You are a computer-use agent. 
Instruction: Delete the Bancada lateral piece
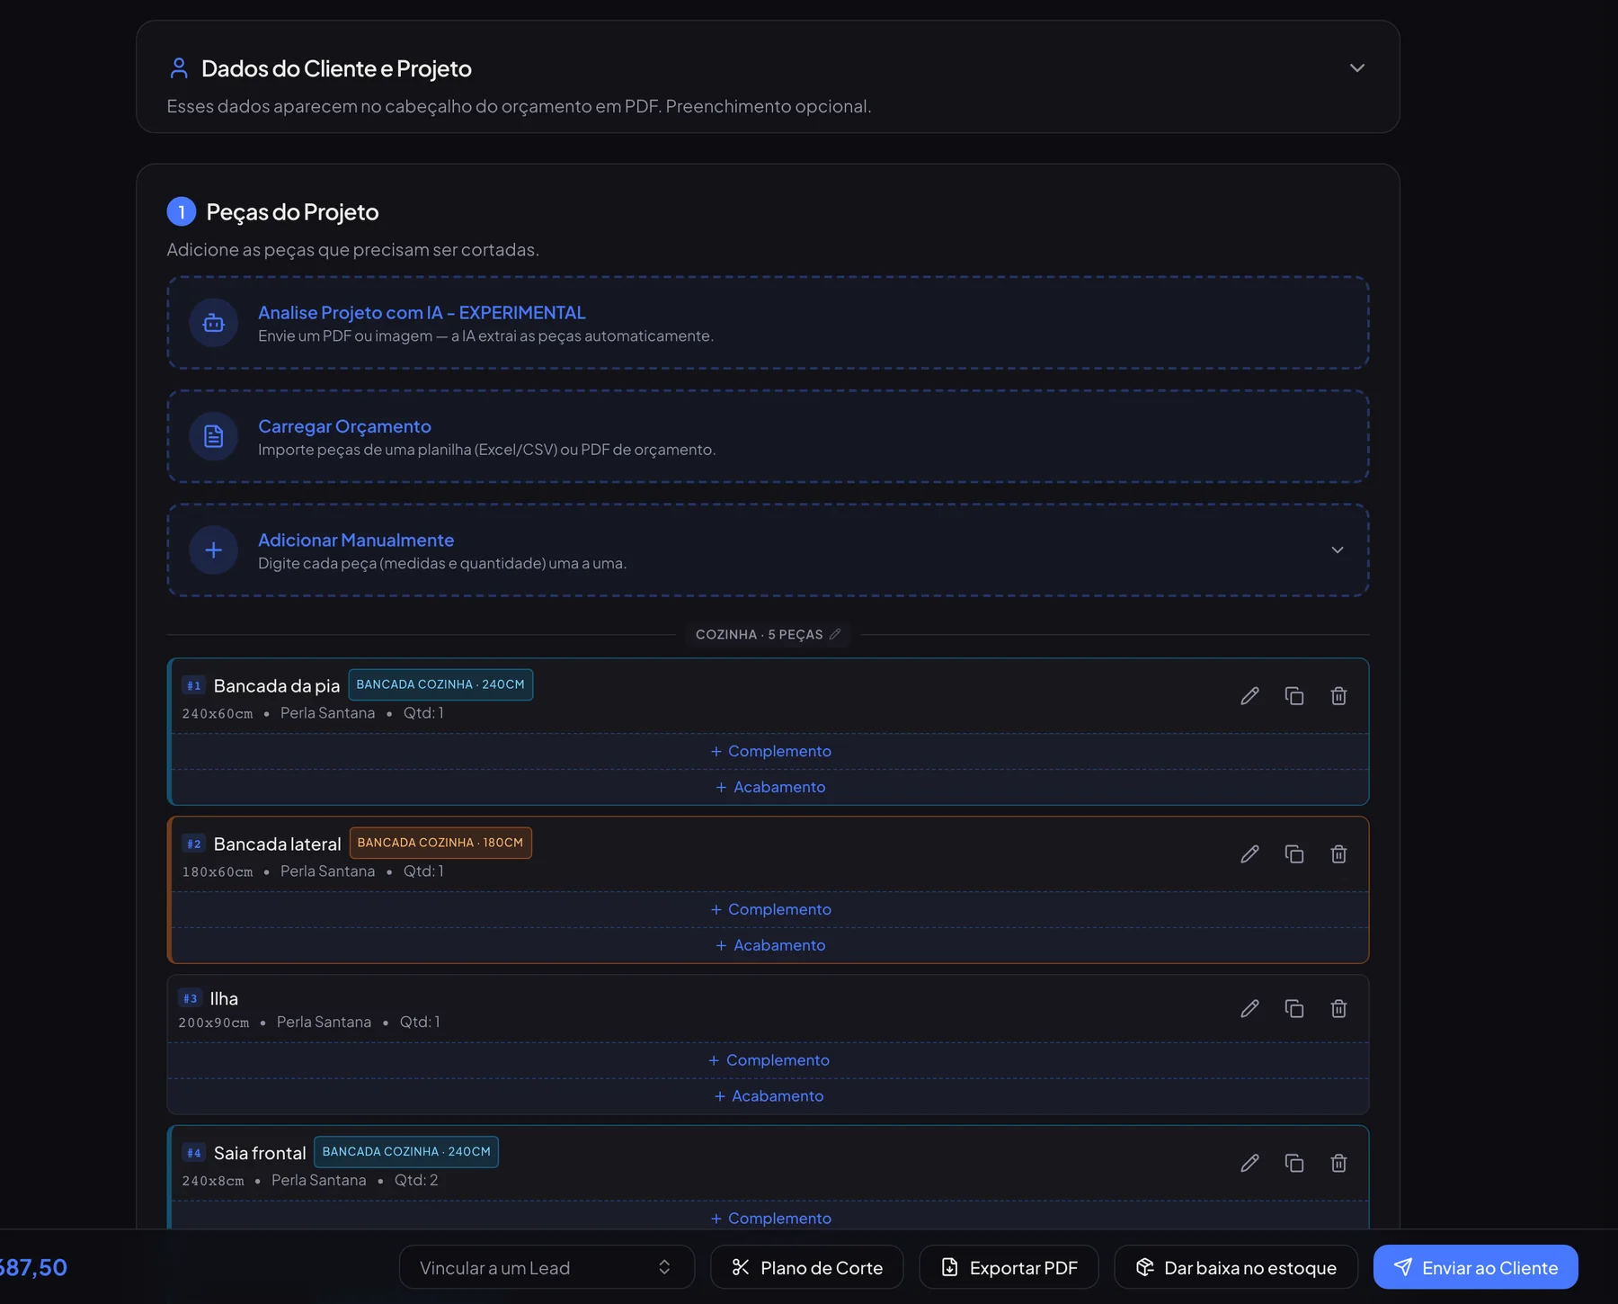(x=1338, y=854)
